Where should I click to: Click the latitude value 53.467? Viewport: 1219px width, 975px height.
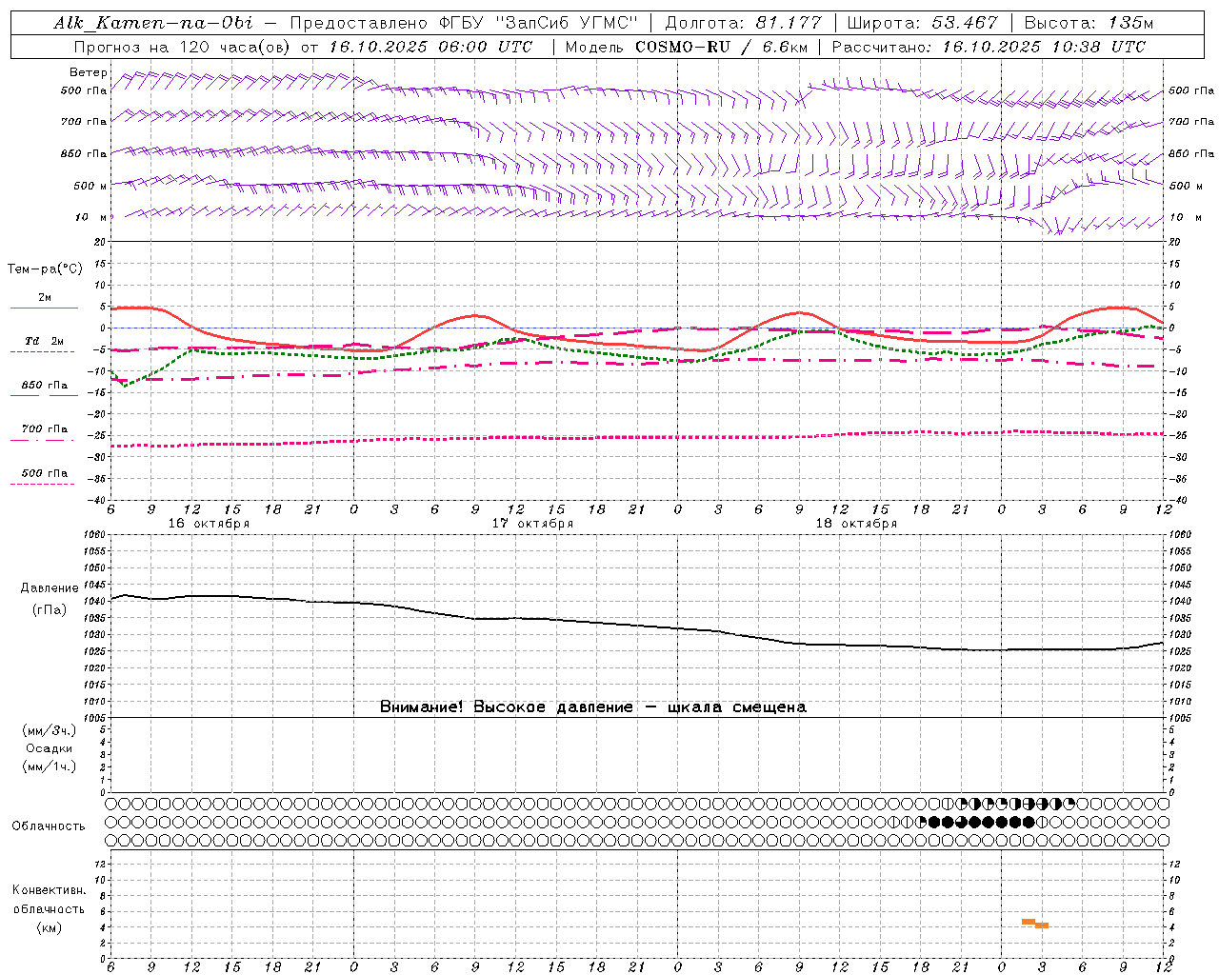click(x=965, y=23)
